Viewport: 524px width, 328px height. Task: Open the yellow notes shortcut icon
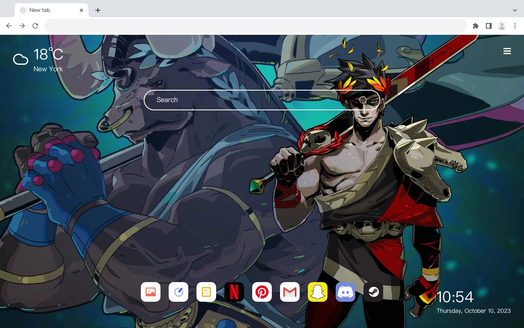tap(206, 292)
